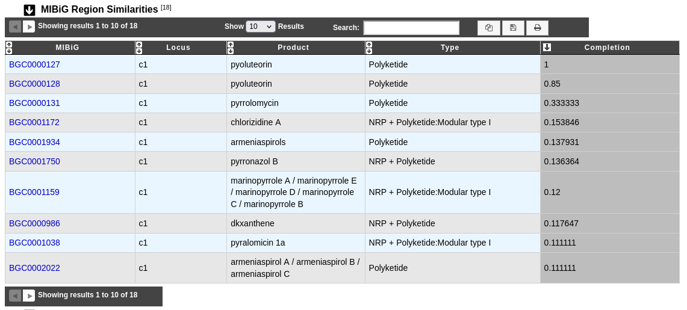Go to next results page, bottom bar
This screenshot has width=687, height=310.
click(28, 296)
